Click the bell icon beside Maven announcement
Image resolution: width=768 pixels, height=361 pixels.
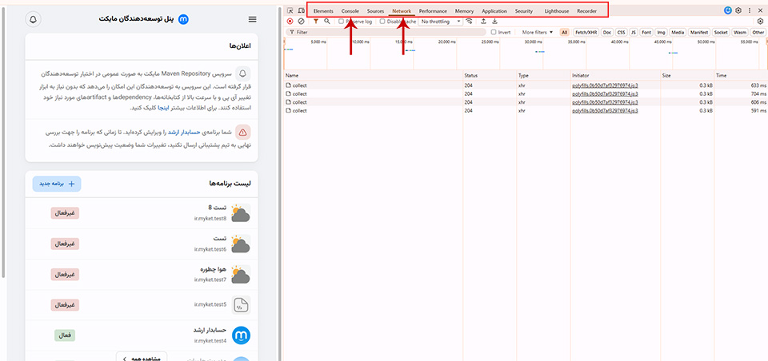pos(243,73)
